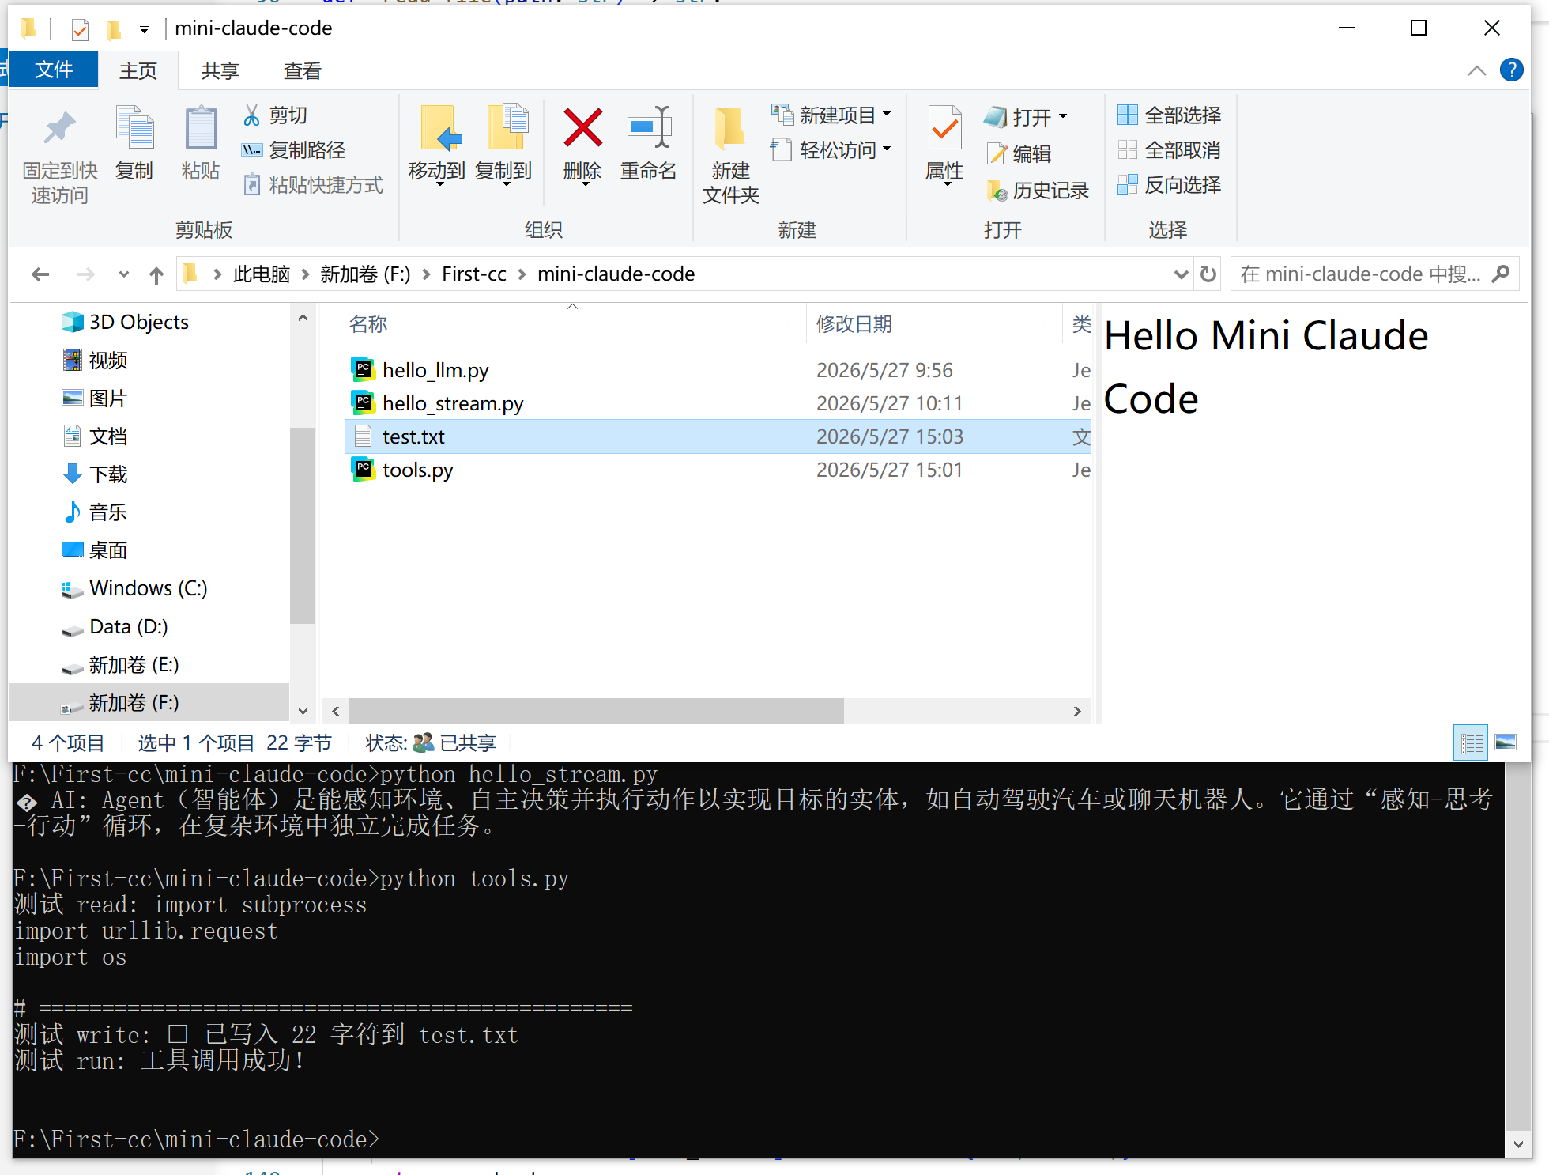The image size is (1549, 1175).
Task: Switch to the Share (共享) tab
Action: tap(220, 71)
